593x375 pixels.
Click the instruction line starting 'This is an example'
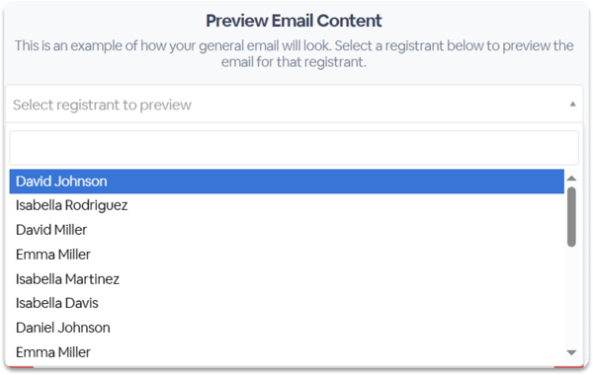point(294,45)
